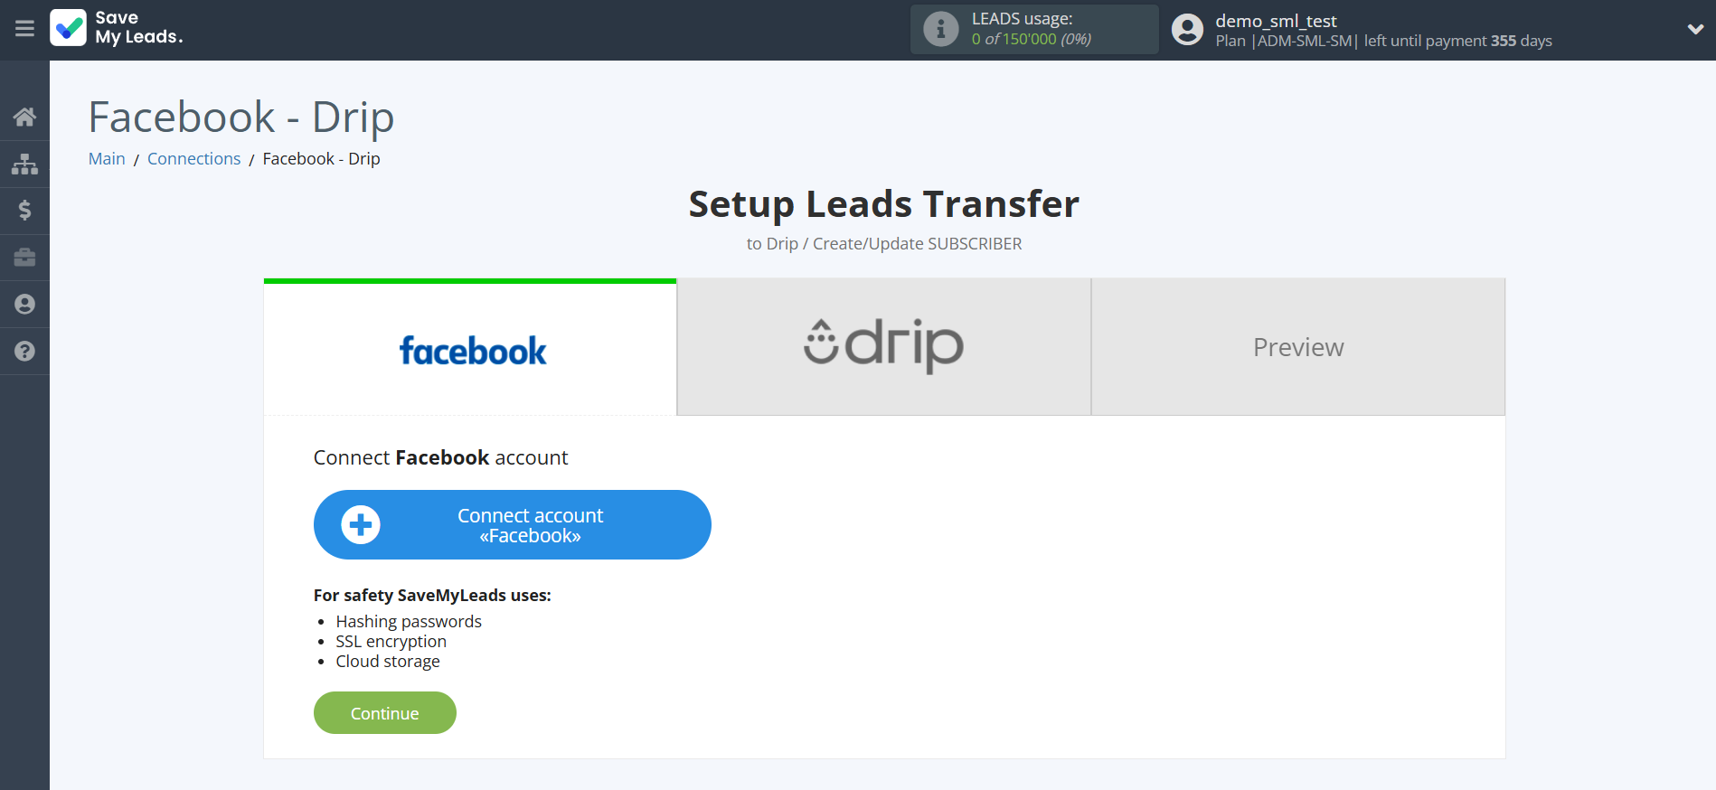
Task: Expand the account dropdown chevron
Action: (1695, 29)
